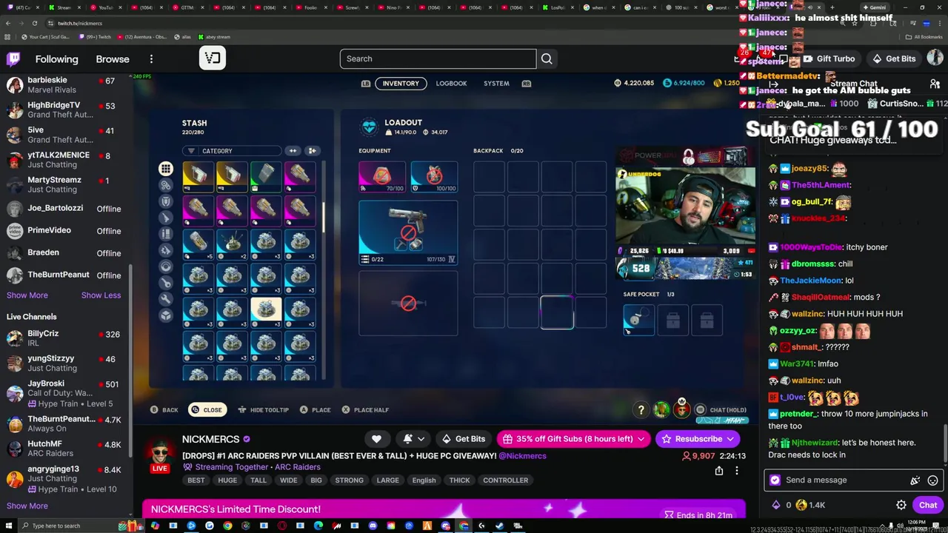Click the Twitch Search input field
The height and width of the screenshot is (533, 948).
(x=438, y=58)
